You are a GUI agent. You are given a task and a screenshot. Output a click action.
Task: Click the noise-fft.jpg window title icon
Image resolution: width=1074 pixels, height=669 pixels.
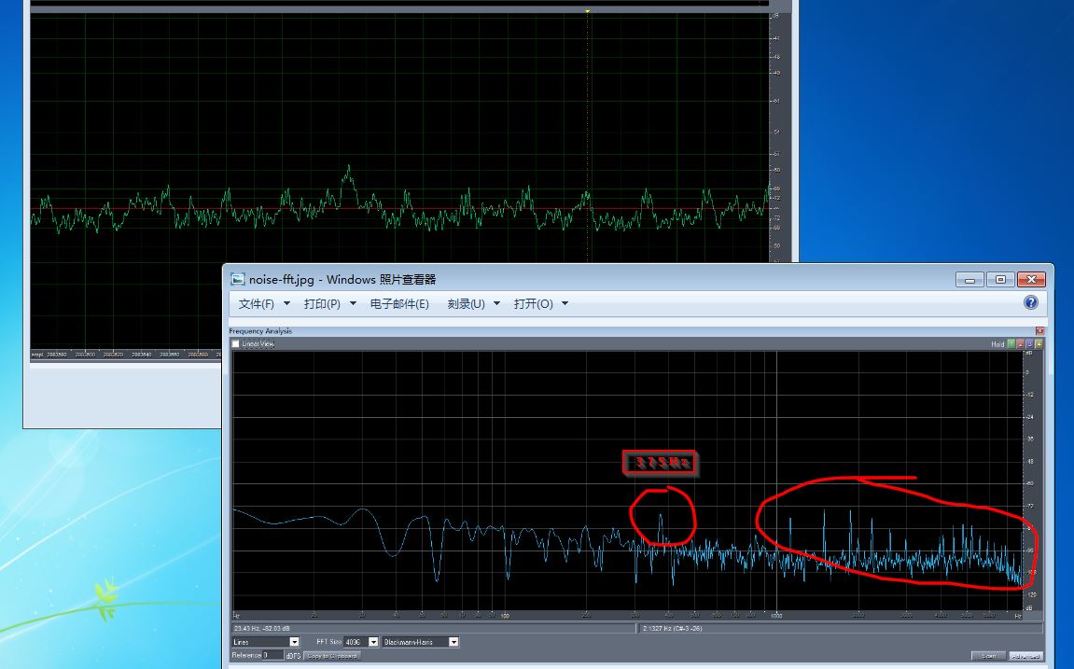238,279
